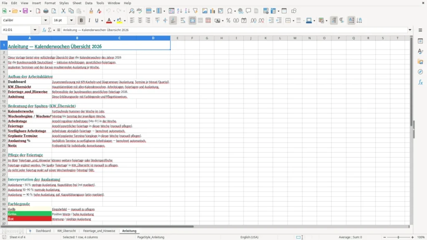Open the Sheet menu

tap(77, 3)
